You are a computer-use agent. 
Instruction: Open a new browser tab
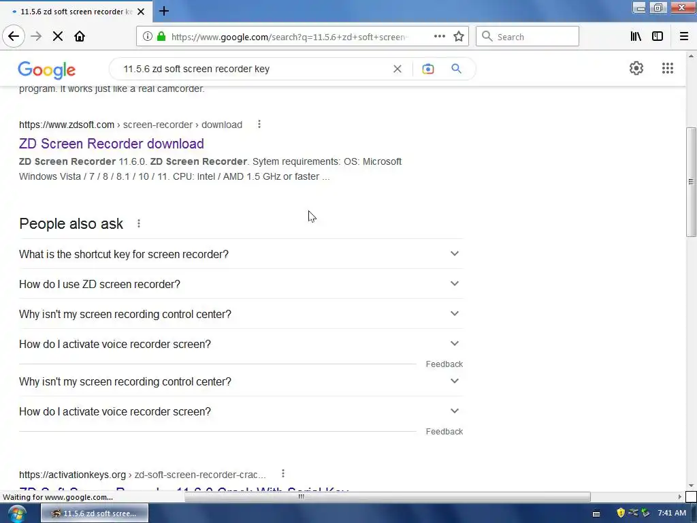pos(164,11)
